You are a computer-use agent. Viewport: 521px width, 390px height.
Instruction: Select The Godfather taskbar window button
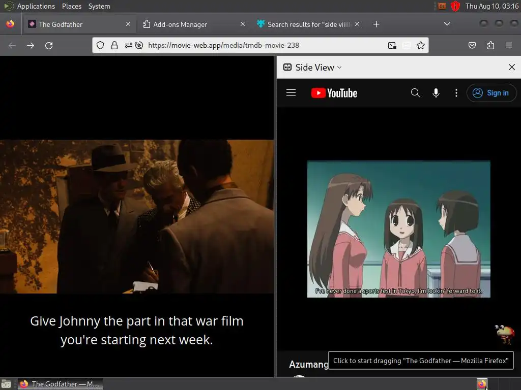pos(60,384)
